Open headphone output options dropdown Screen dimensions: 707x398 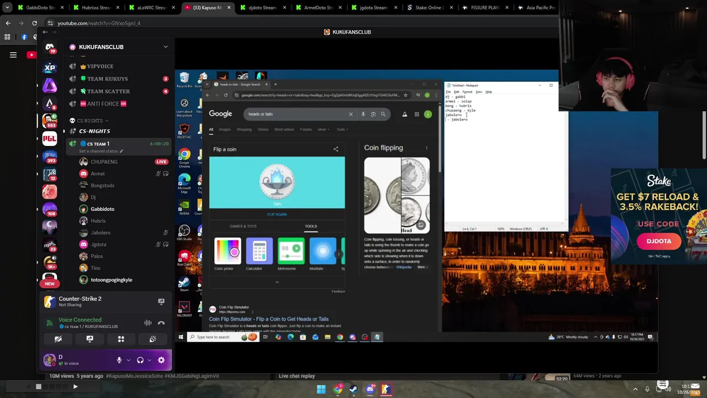point(149,360)
